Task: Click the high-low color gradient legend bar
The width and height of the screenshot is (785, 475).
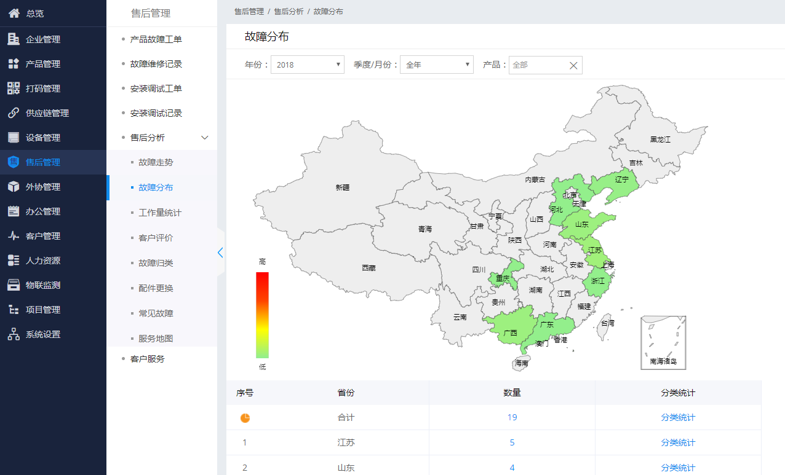Action: point(262,315)
